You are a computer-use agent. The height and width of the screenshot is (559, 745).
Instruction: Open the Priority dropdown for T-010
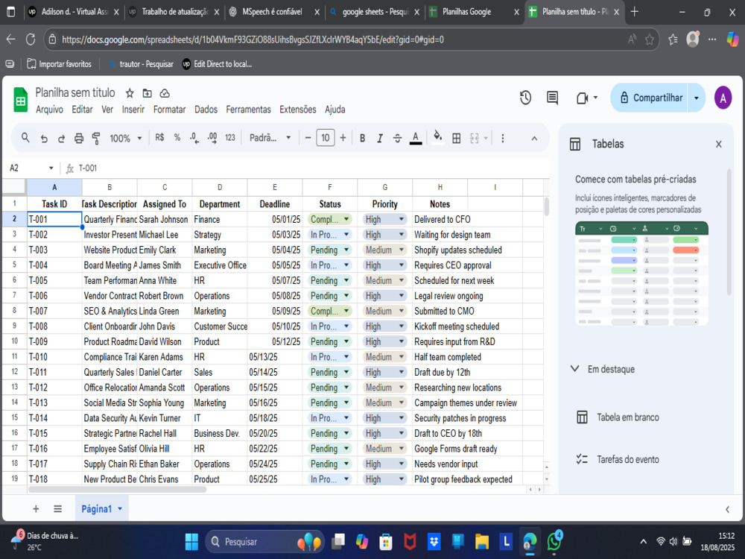(x=402, y=357)
